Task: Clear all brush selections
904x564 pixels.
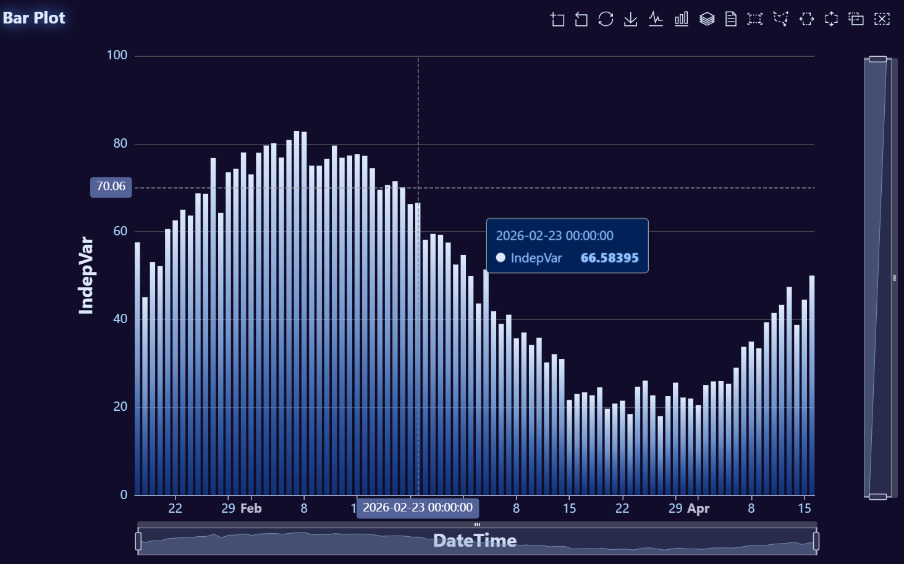Action: coord(882,19)
